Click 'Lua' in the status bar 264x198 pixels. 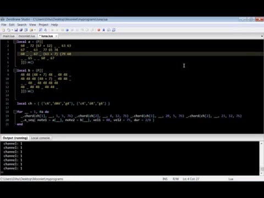tap(231, 179)
